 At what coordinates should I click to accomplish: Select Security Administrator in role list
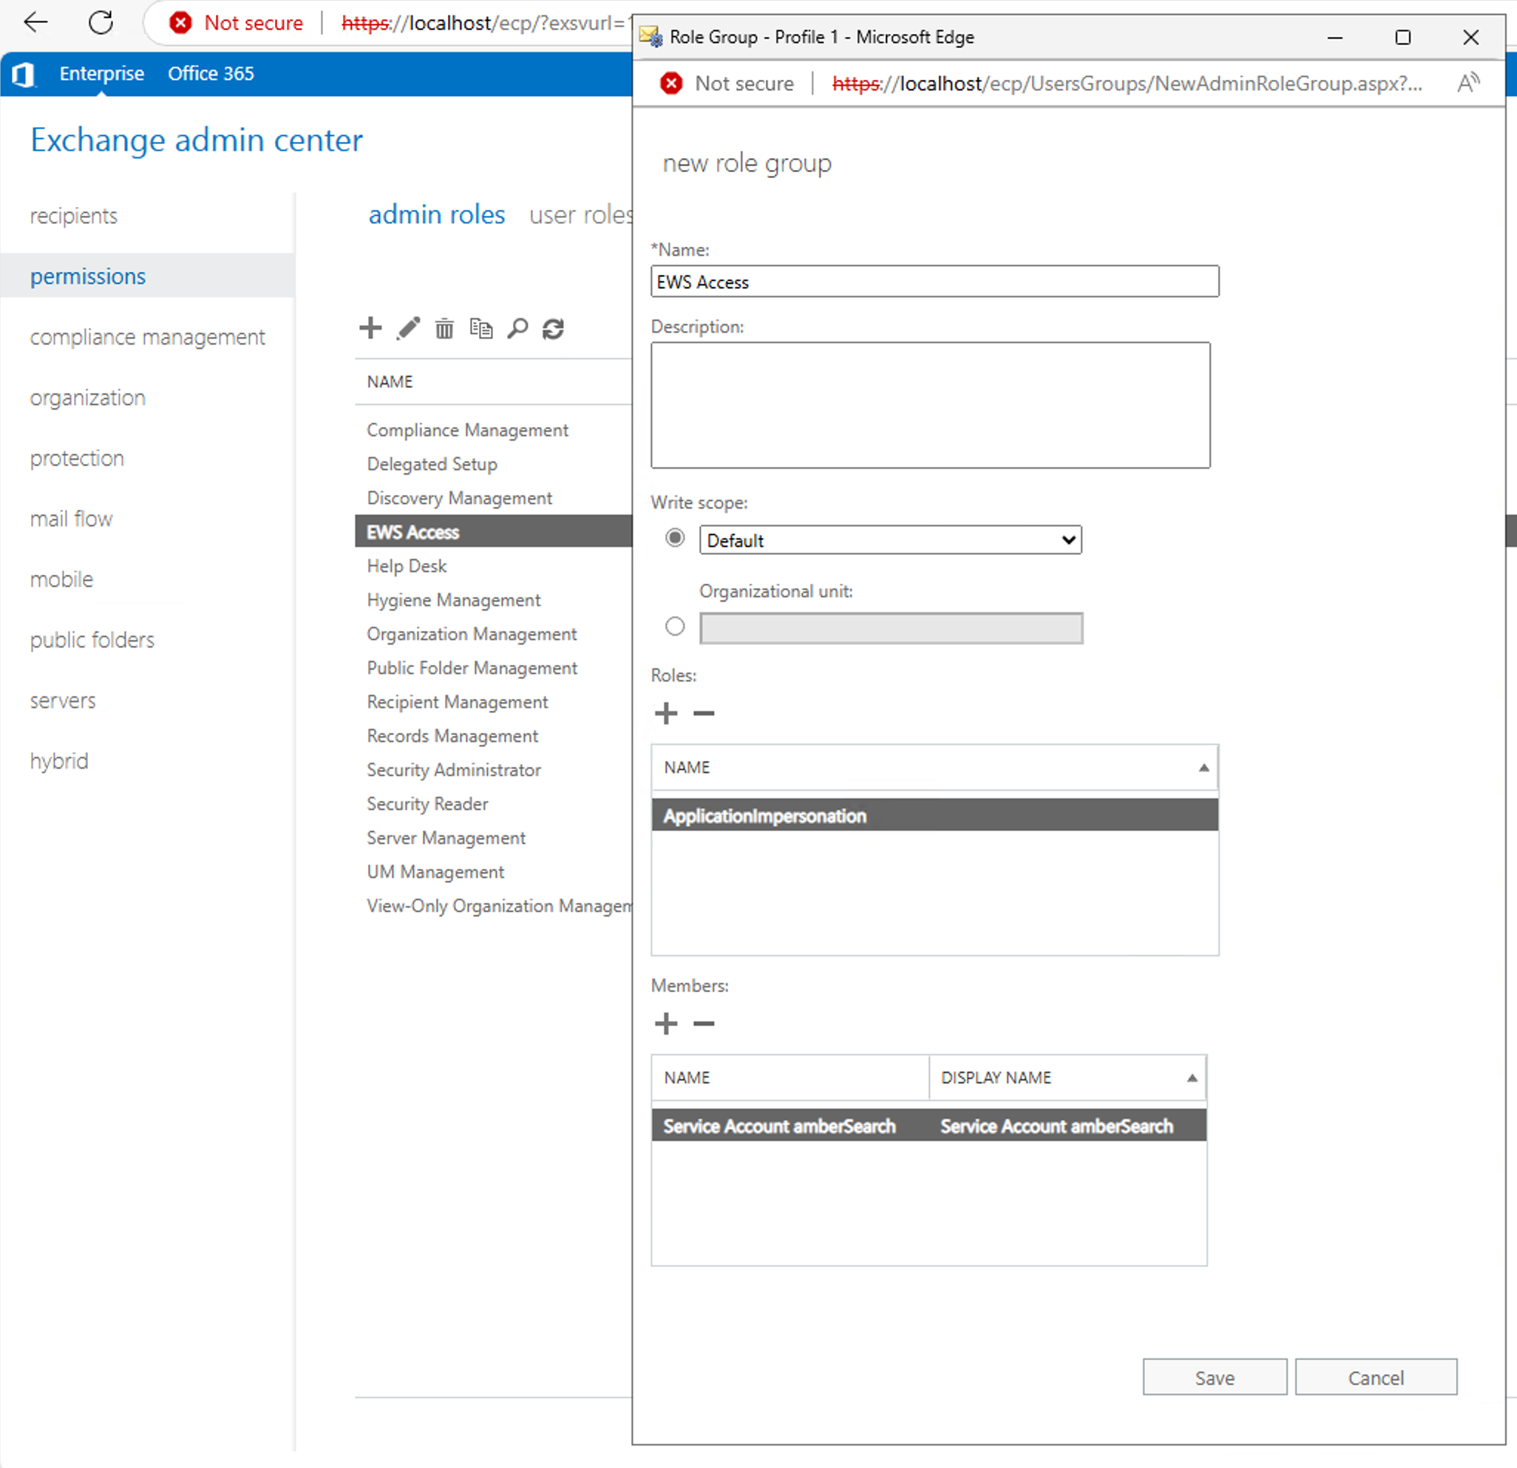point(454,770)
